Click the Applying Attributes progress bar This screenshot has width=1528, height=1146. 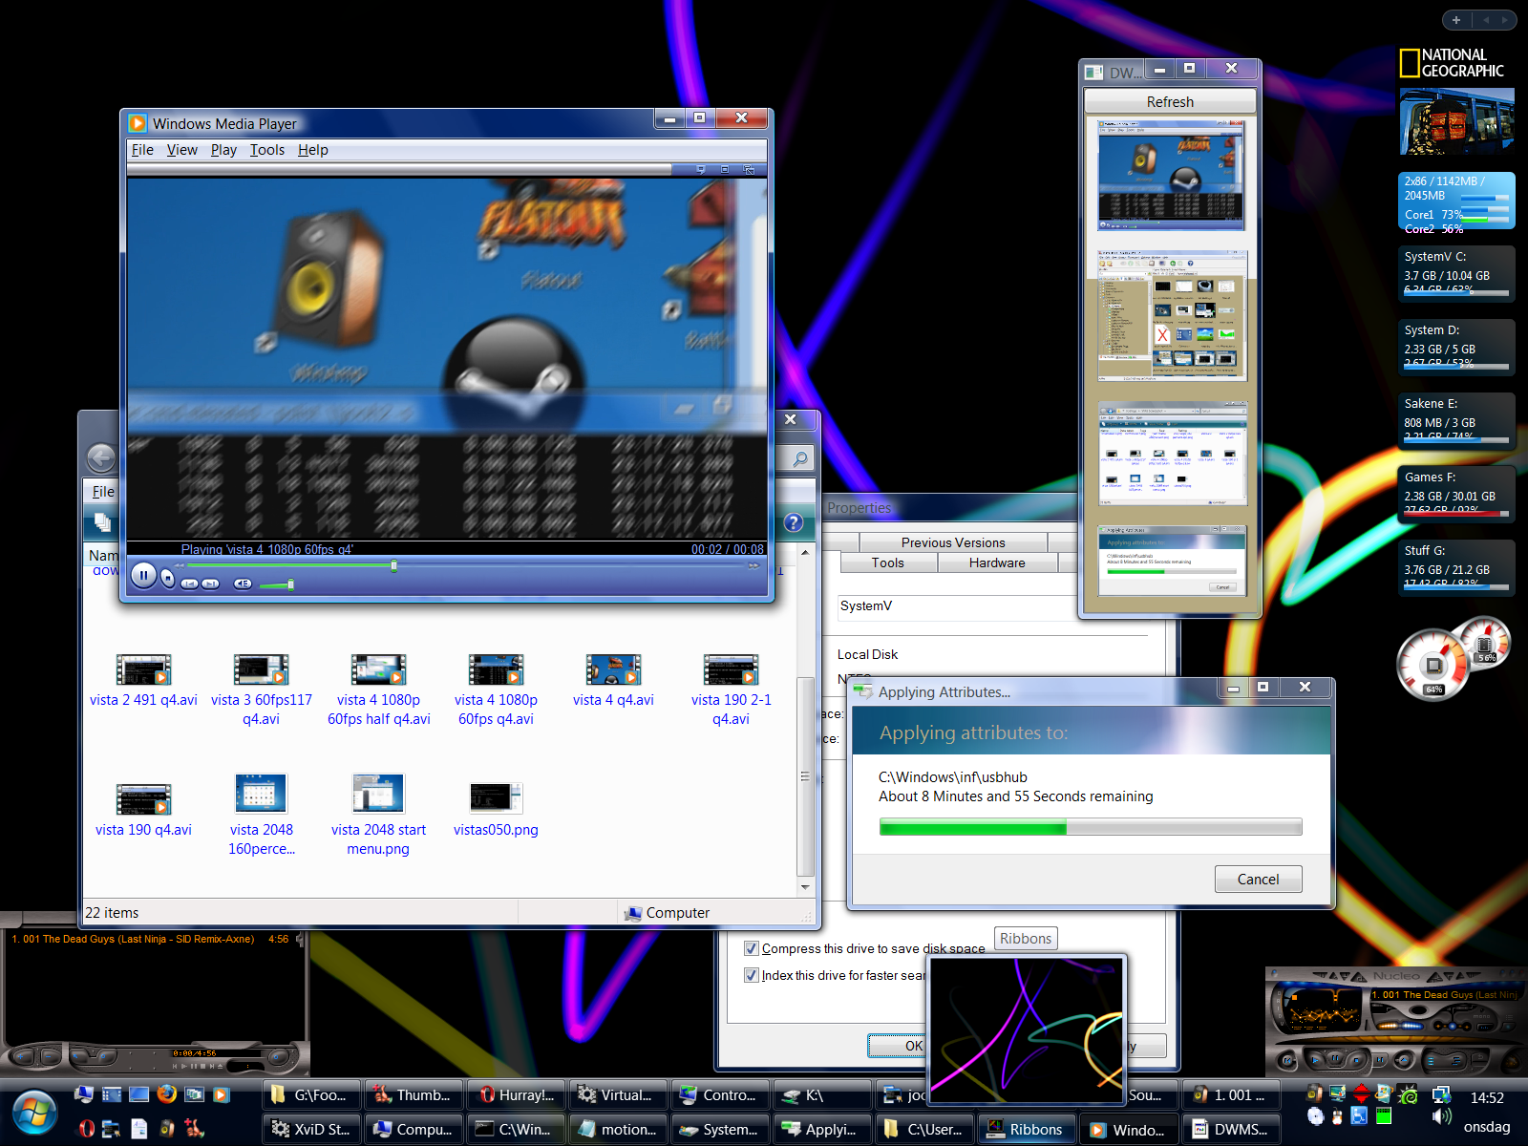pos(1091,827)
